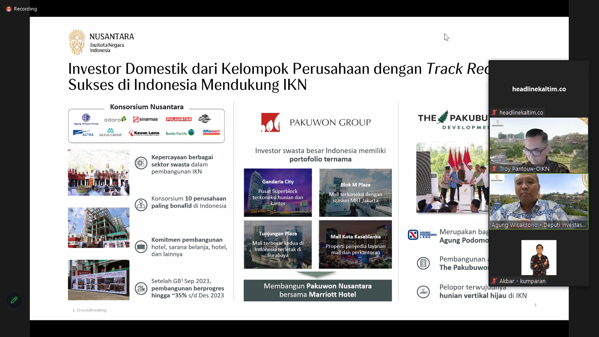Click the Gandaria City image tile
The image size is (599, 337).
pyautogui.click(x=278, y=193)
